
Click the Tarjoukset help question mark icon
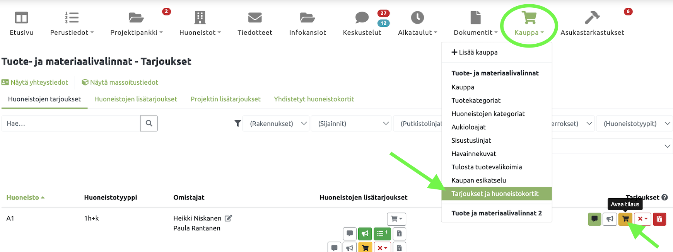(x=664, y=198)
